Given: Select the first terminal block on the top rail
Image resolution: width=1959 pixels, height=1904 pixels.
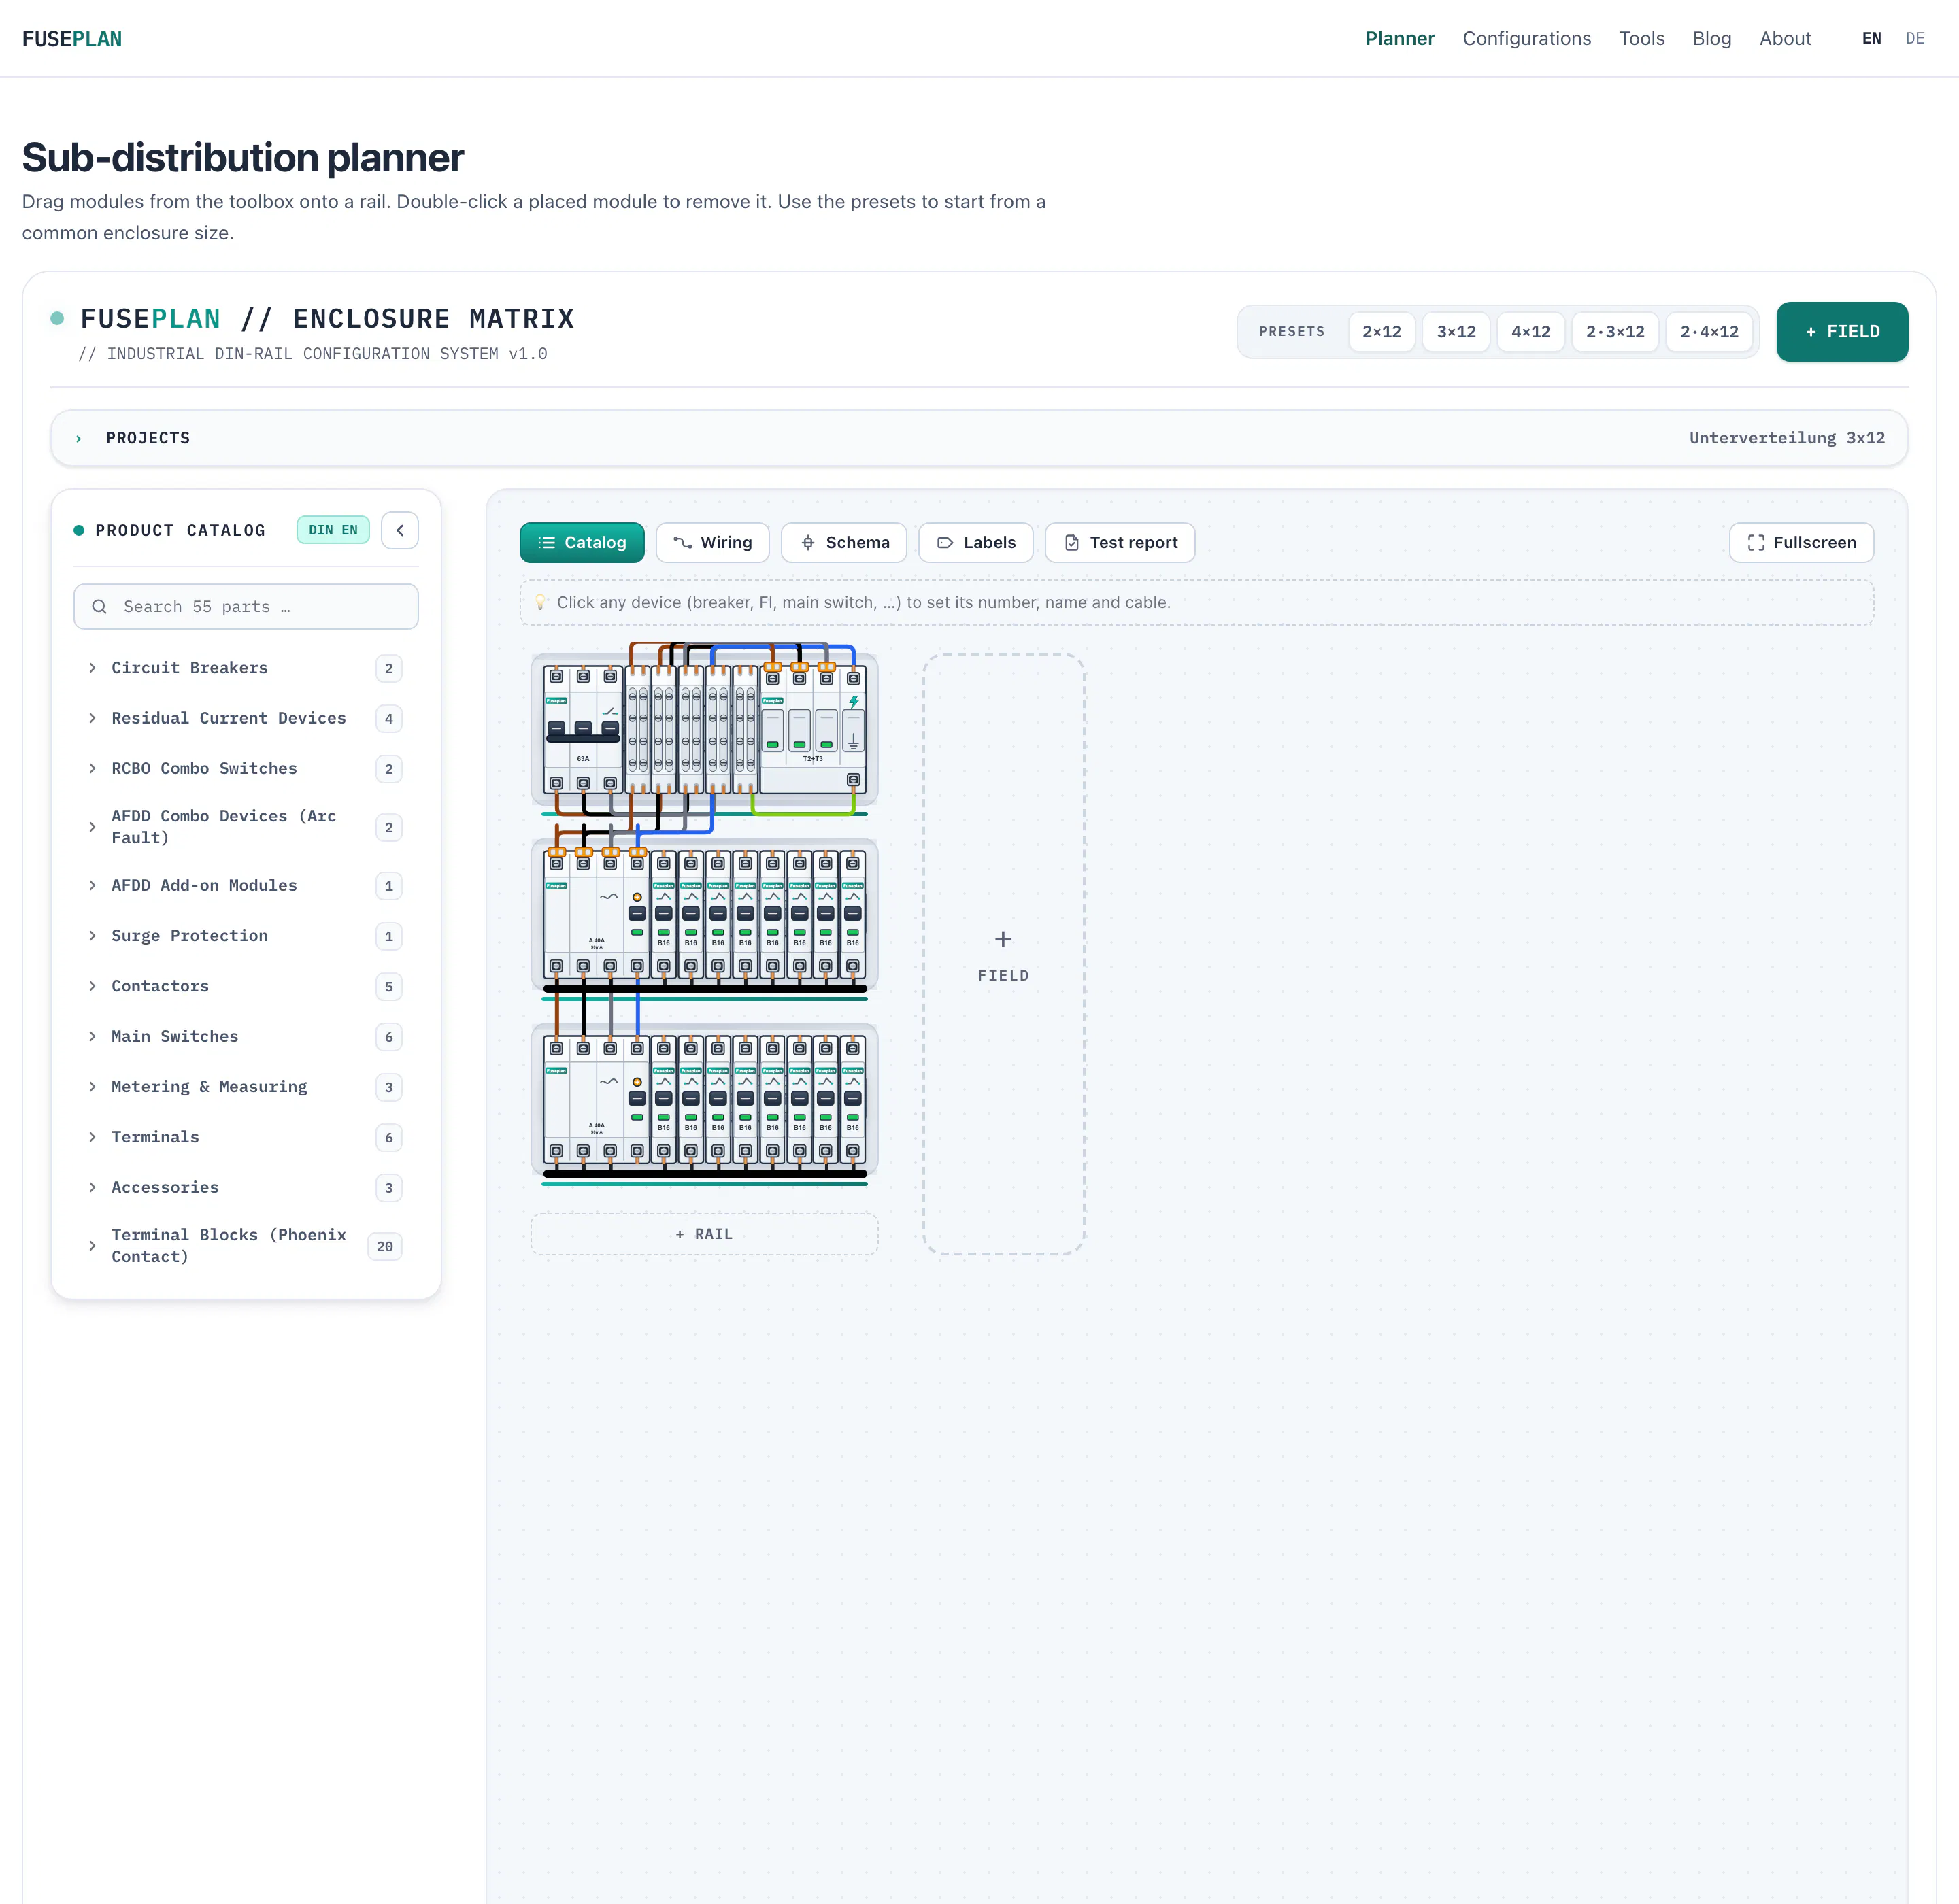Looking at the screenshot, I should 637,729.
